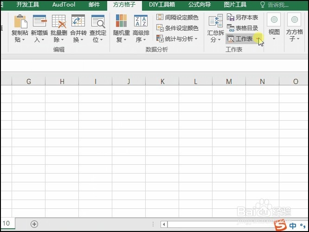Click the 间隔设定颜色 icon
The width and height of the screenshot is (309, 232).
coord(160,17)
